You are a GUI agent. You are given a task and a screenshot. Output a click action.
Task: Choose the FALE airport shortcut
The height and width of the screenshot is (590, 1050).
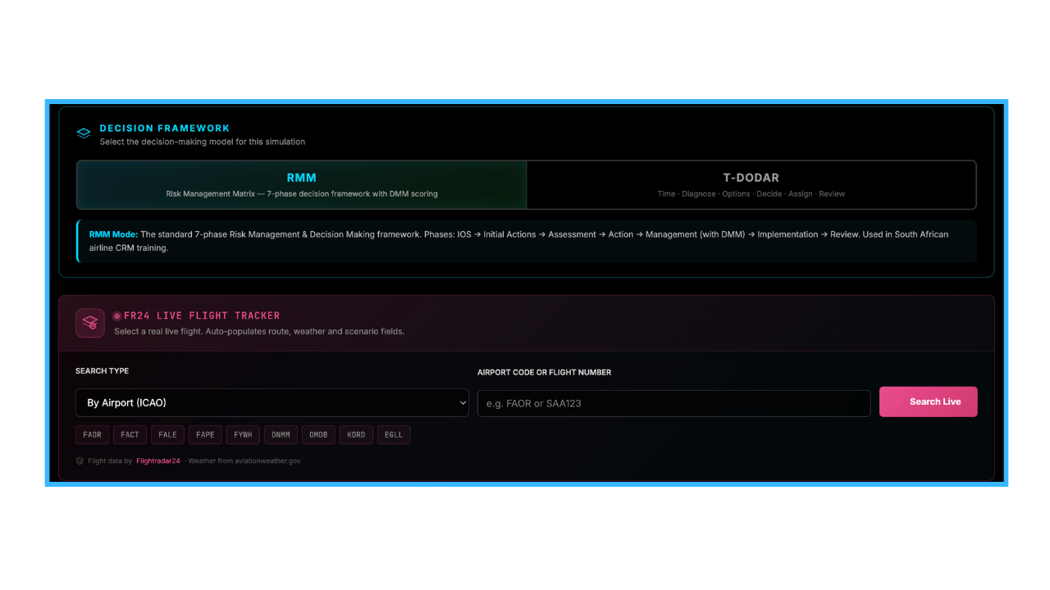pyautogui.click(x=167, y=434)
